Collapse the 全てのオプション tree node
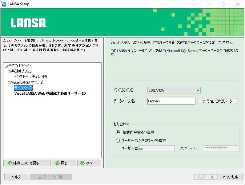Screen dimensions: 245x185 coord(6,66)
